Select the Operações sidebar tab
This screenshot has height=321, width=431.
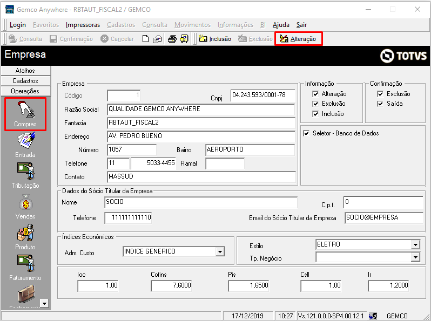coord(25,91)
